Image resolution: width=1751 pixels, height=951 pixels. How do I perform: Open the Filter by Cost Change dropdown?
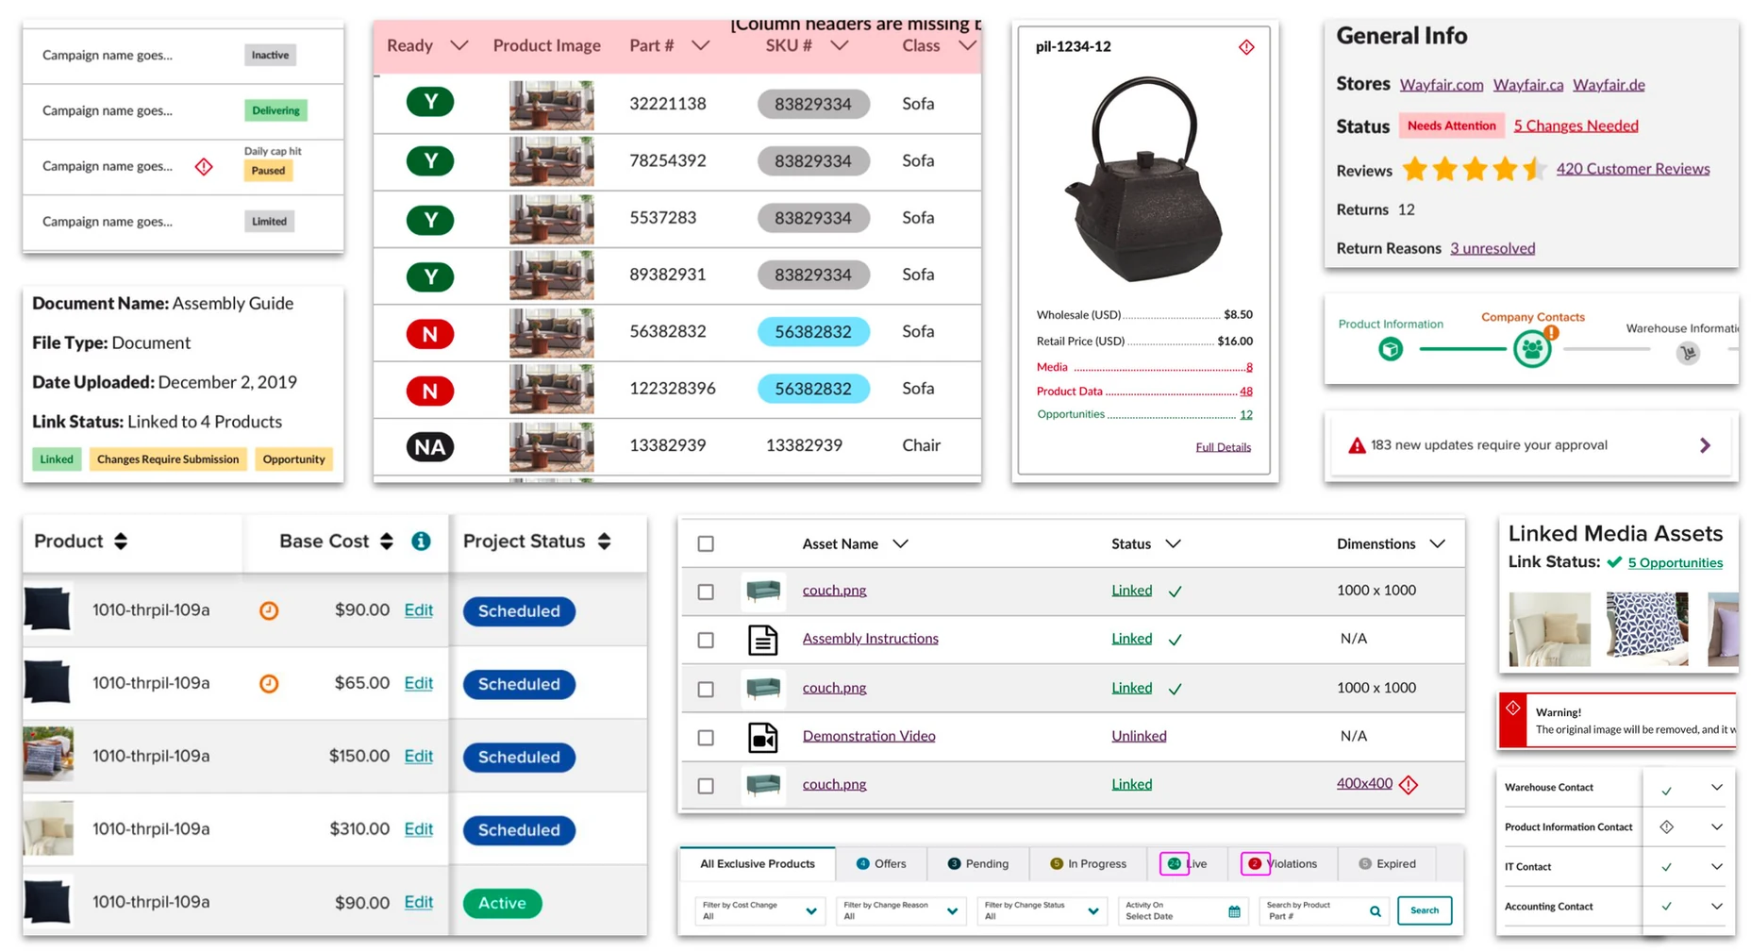coord(759,910)
